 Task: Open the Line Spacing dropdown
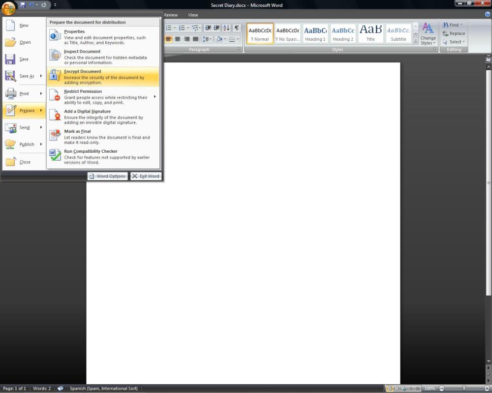click(x=207, y=39)
